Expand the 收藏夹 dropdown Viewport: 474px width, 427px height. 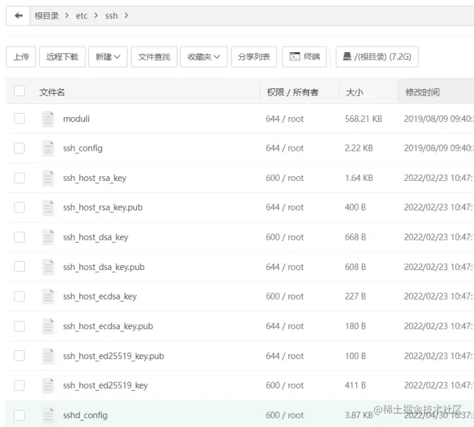203,57
